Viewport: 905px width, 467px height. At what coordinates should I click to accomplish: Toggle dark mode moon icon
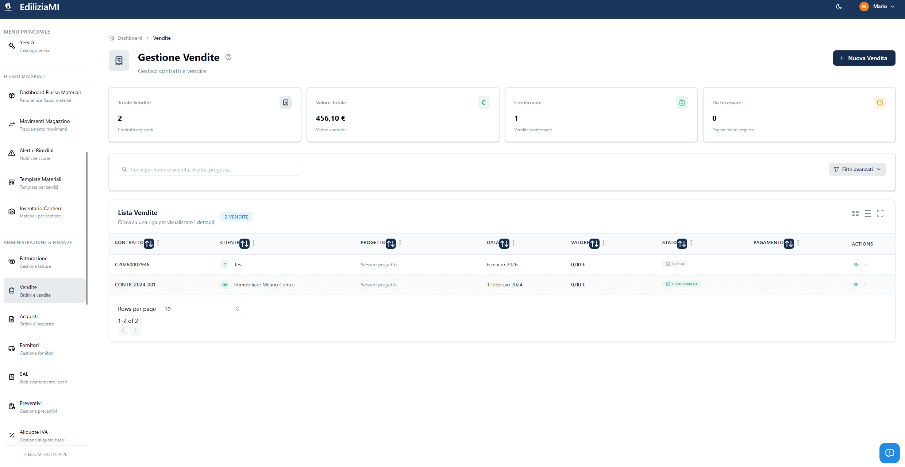point(839,7)
